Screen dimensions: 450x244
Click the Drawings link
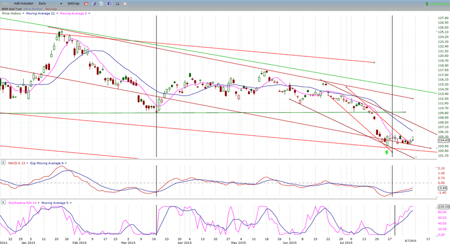(51, 9)
